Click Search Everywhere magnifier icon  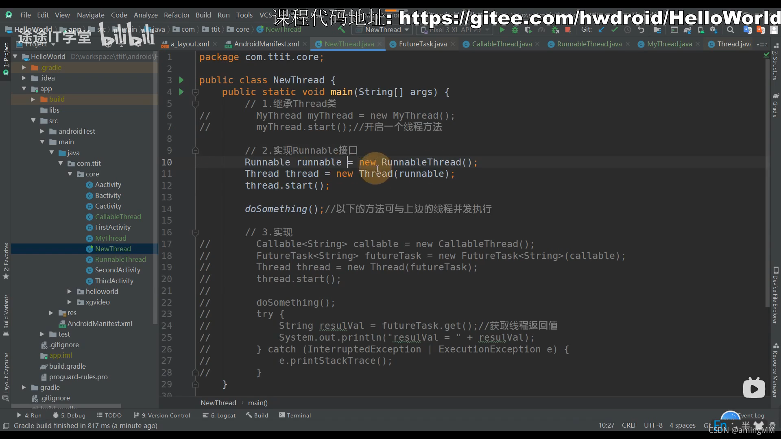(731, 30)
